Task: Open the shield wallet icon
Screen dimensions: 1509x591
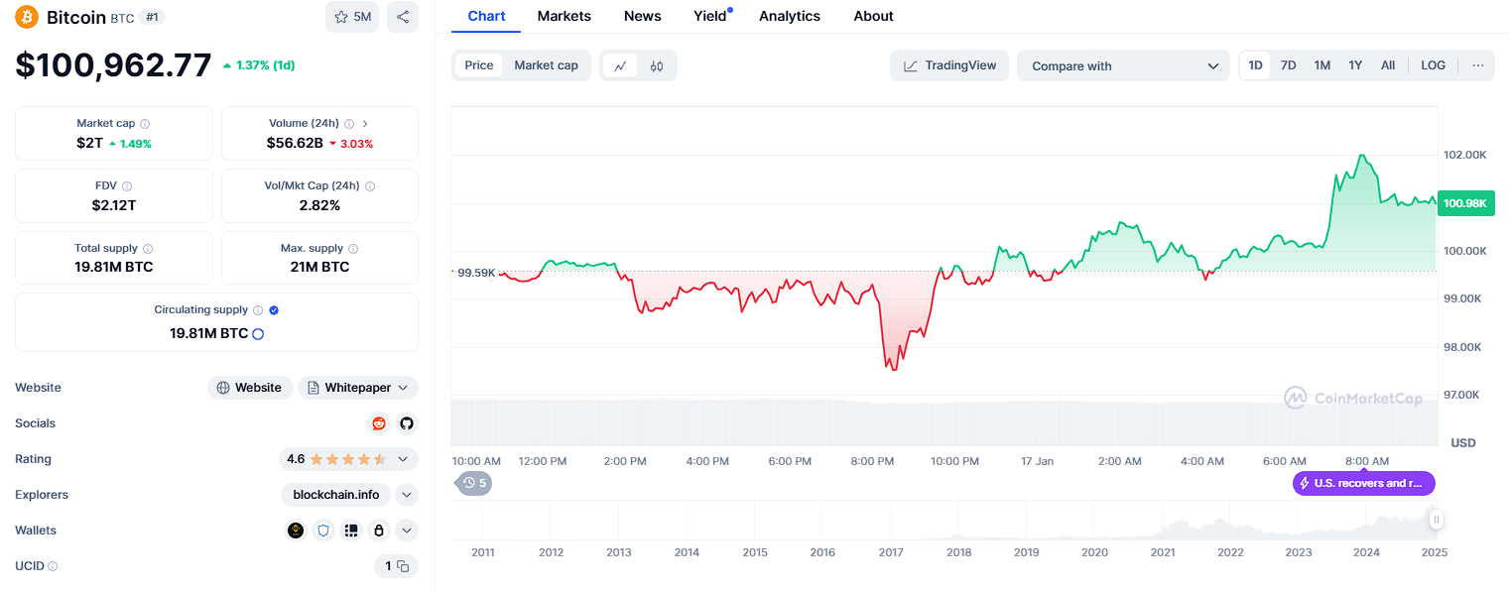Action: (x=323, y=531)
